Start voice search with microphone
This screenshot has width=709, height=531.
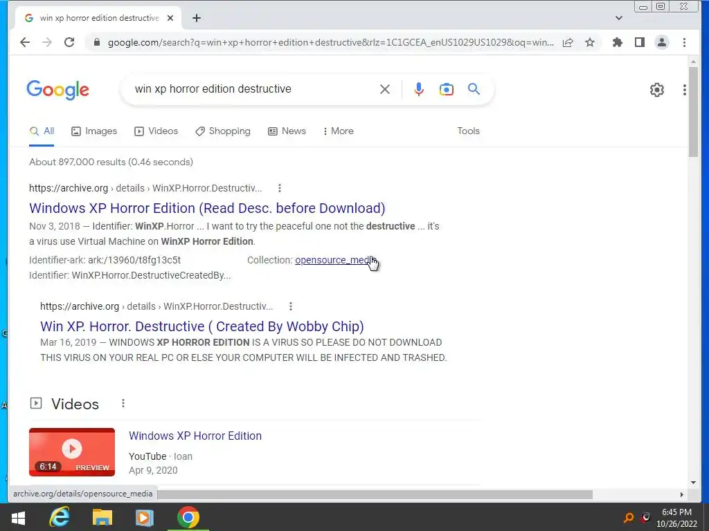(x=419, y=89)
